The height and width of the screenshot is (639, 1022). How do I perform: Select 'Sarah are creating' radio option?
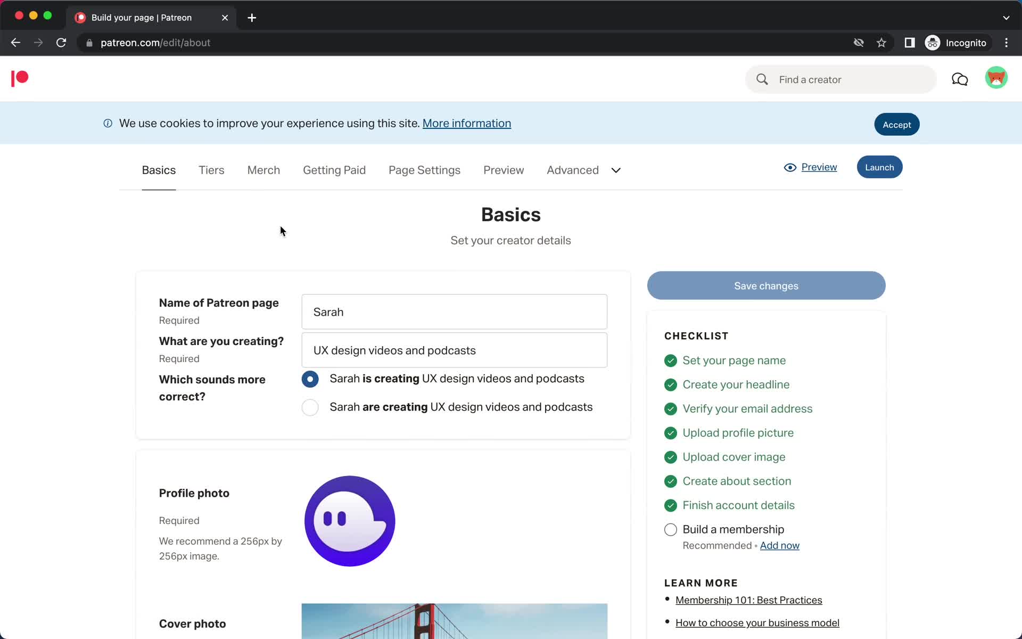click(310, 407)
